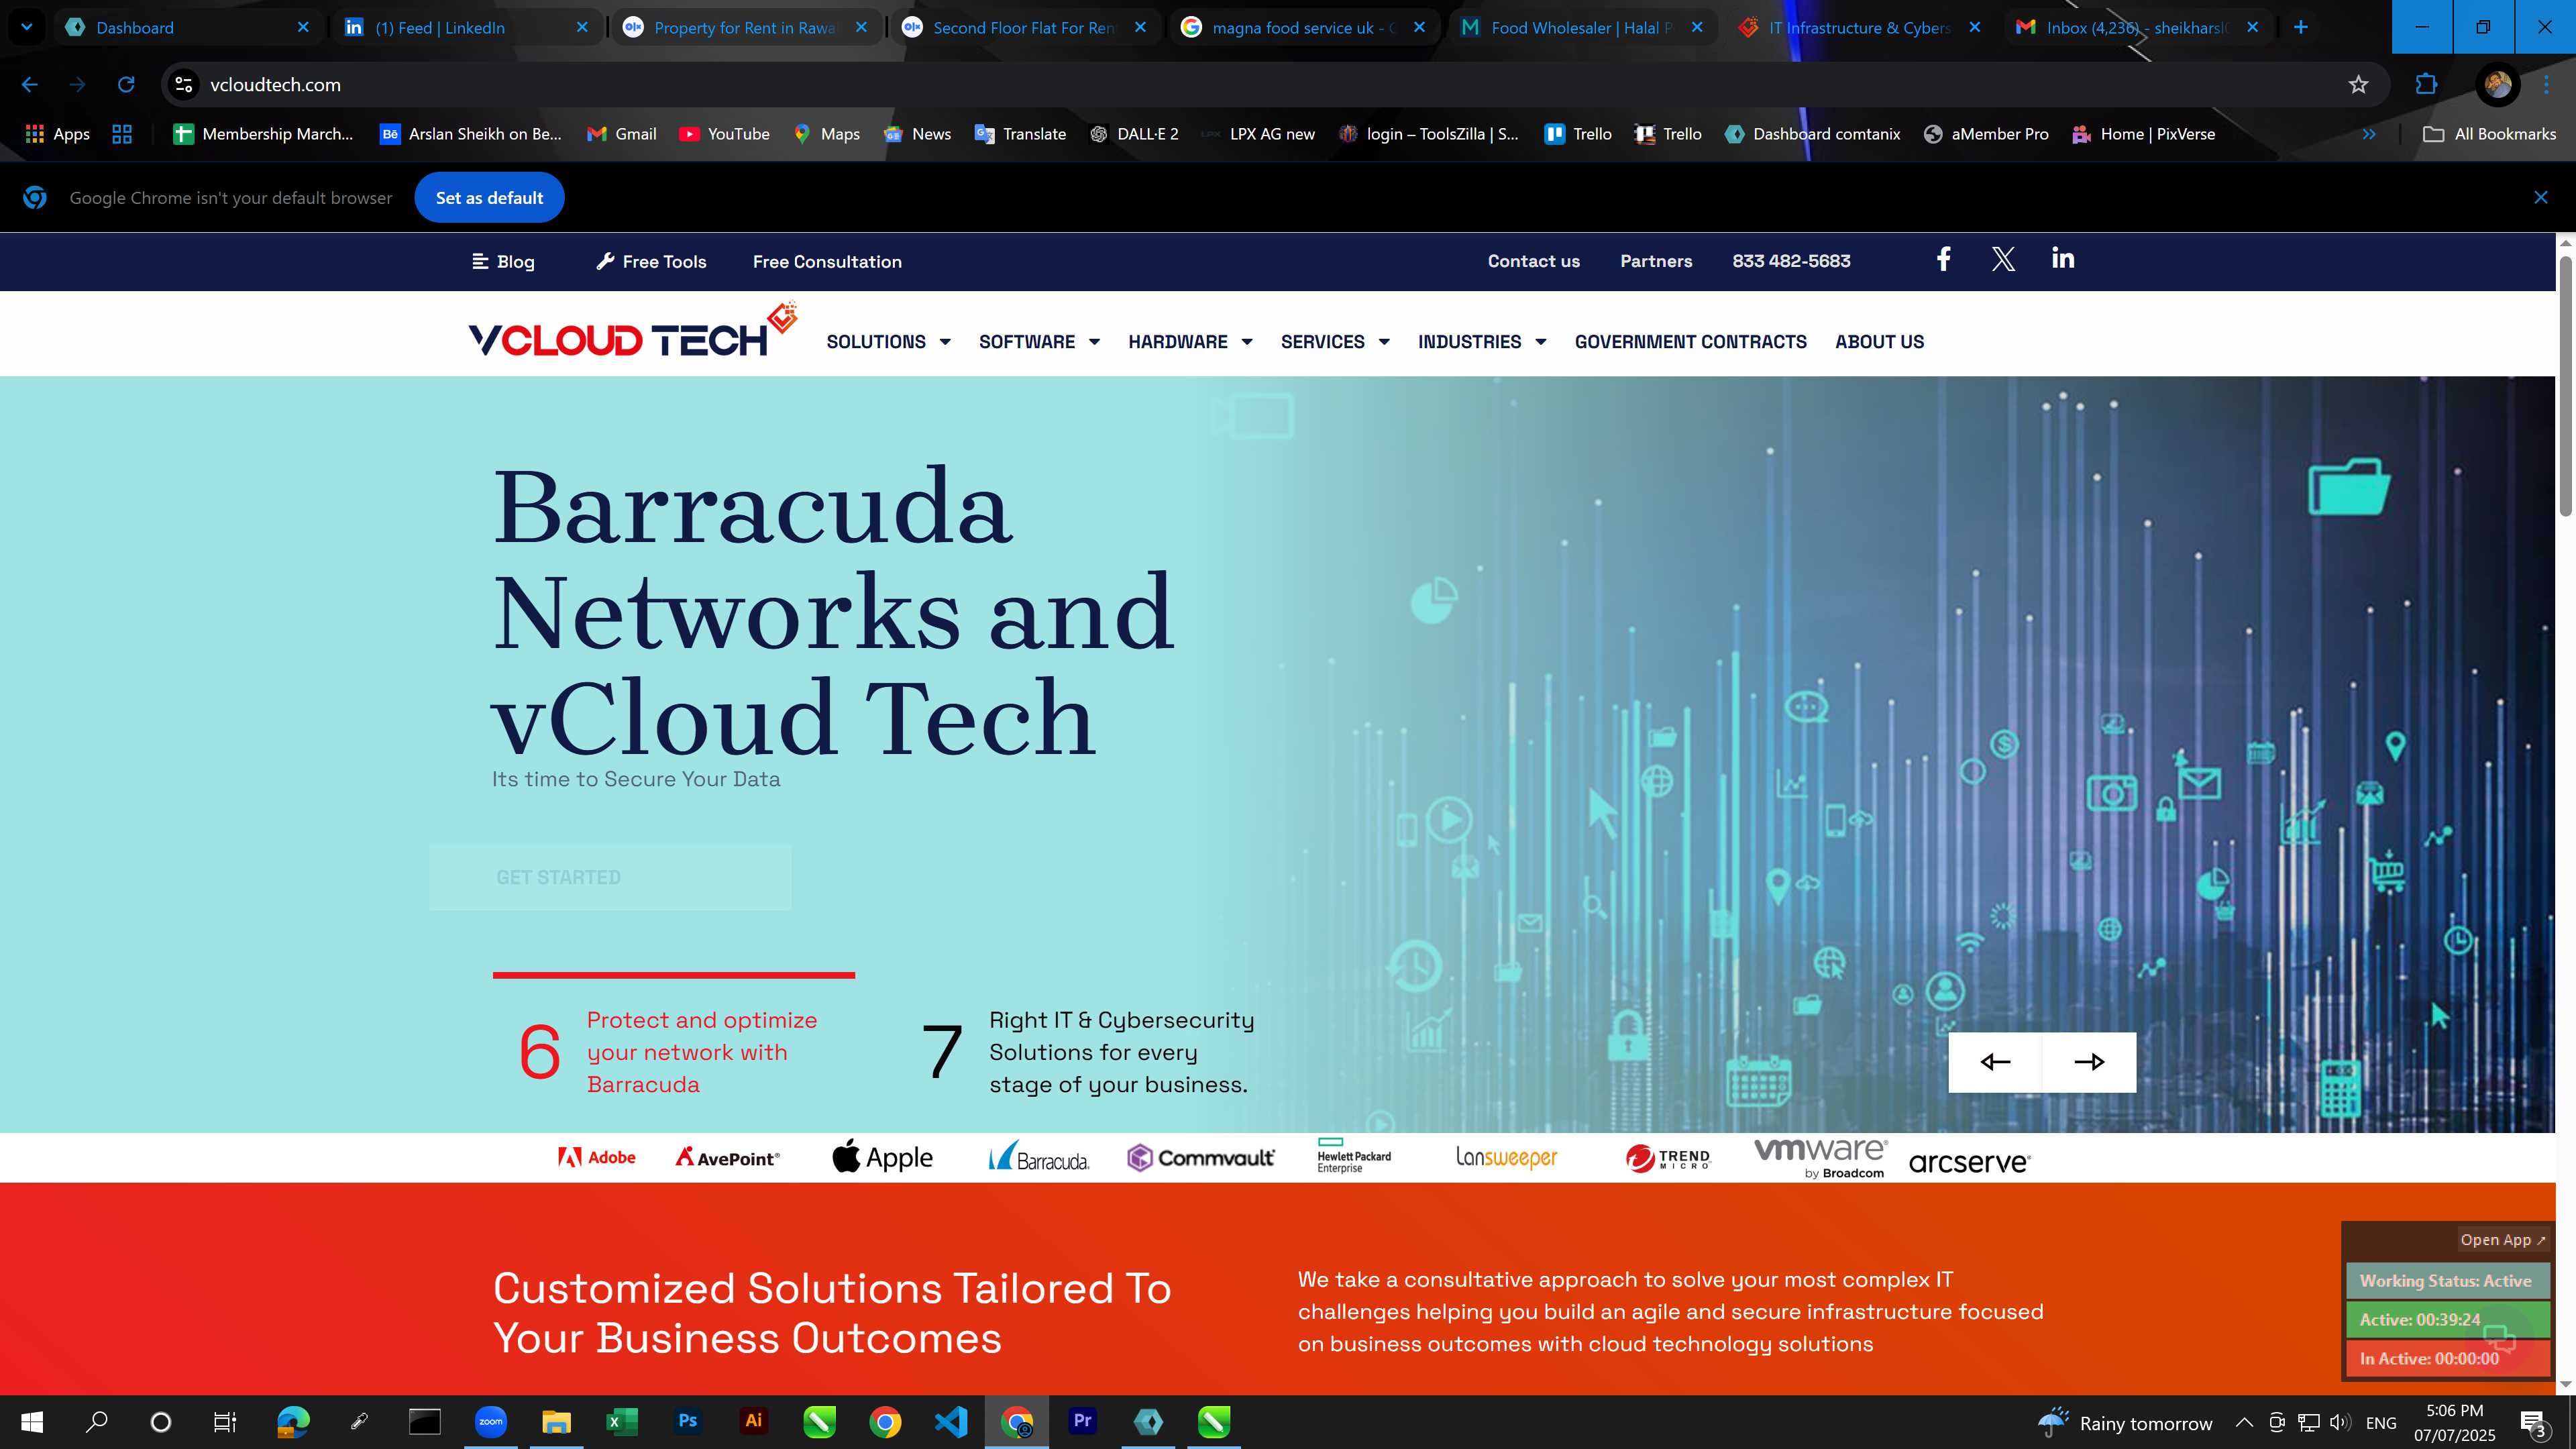The width and height of the screenshot is (2576, 1449).
Task: Open vCloud Tech Facebook page icon
Action: pyautogui.click(x=1943, y=260)
